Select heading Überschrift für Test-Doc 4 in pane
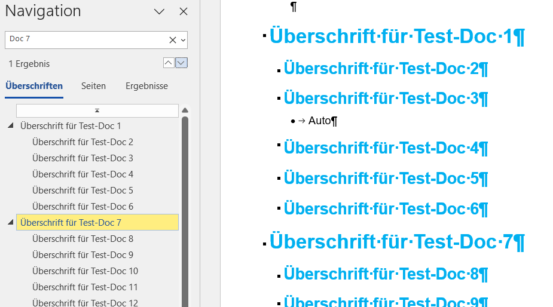Image resolution: width=553 pixels, height=307 pixels. point(83,174)
